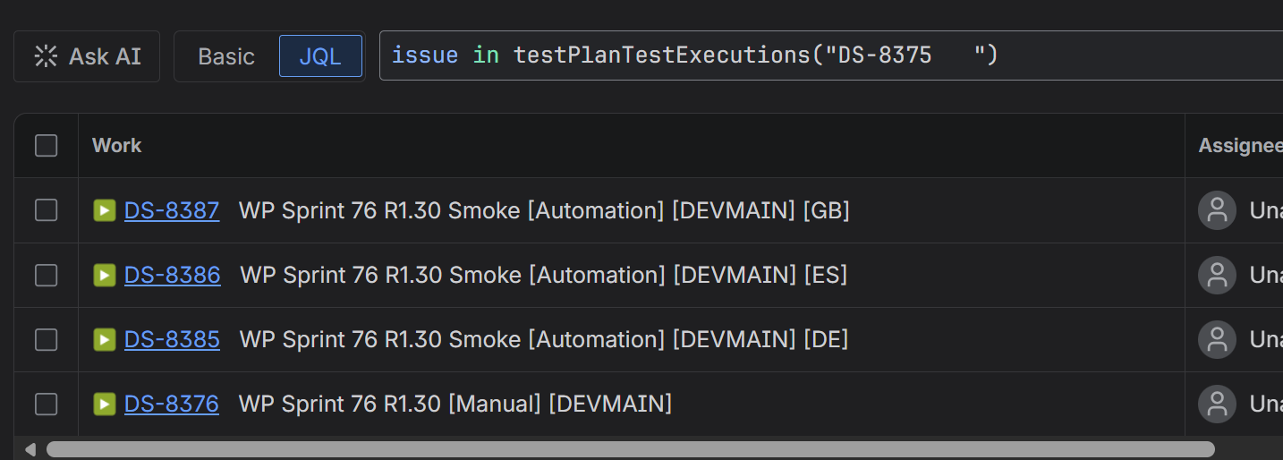Open the Ask AI assistant

(x=87, y=56)
